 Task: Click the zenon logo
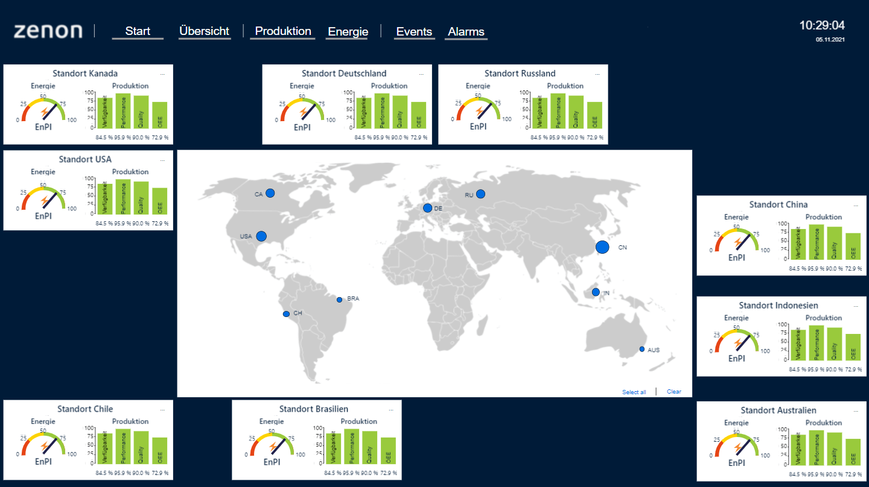click(48, 31)
